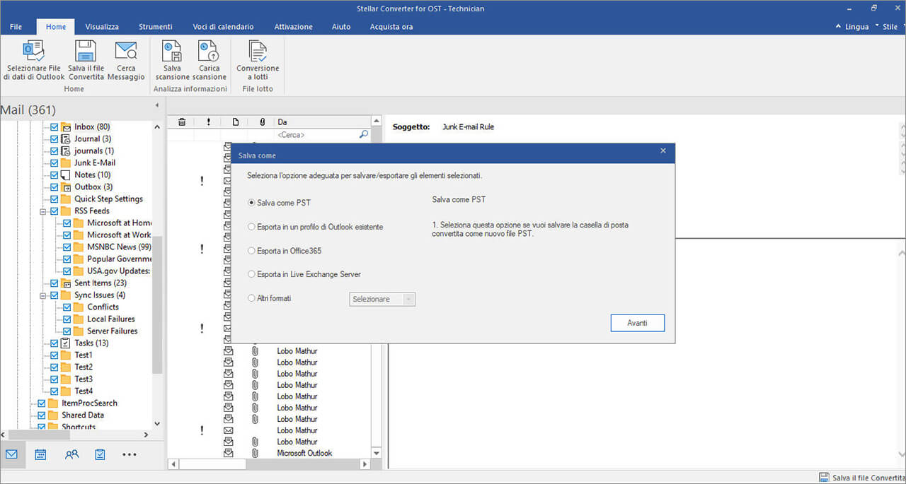Screen dimensions: 906x484
Task: Click the Acquista ora tab
Action: [391, 27]
